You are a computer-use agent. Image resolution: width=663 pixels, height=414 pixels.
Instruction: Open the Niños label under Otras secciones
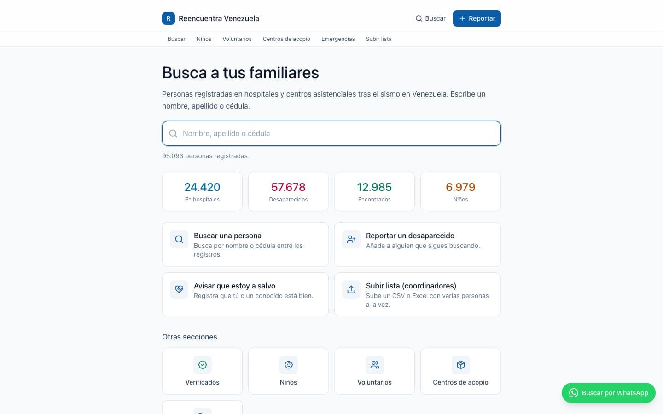click(289, 382)
